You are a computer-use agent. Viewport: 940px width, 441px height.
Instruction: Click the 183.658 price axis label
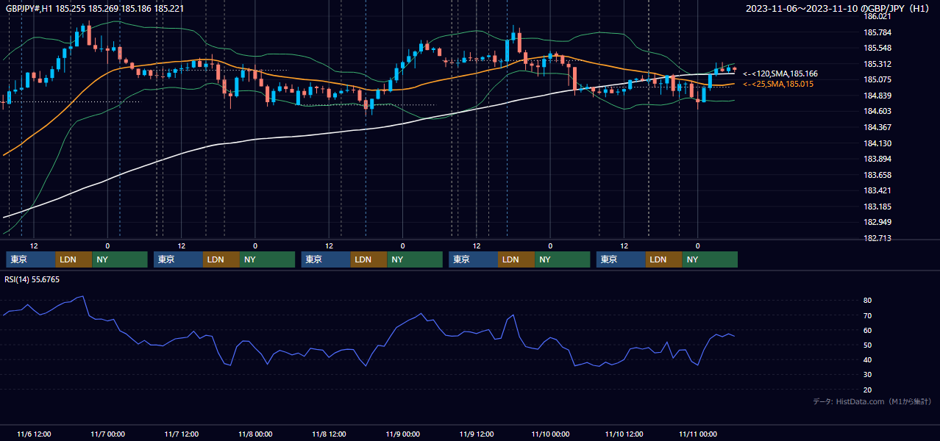pyautogui.click(x=877, y=175)
